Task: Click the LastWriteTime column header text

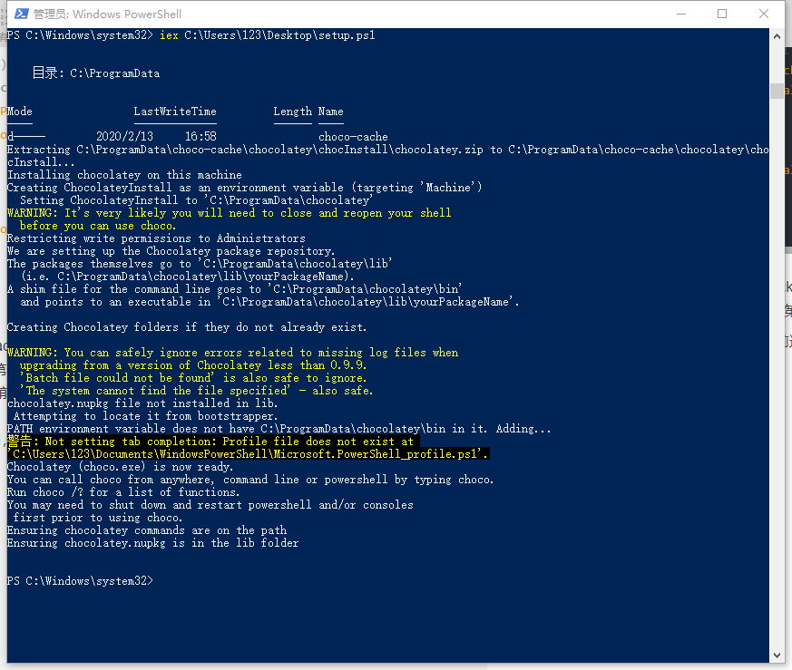Action: pos(175,111)
